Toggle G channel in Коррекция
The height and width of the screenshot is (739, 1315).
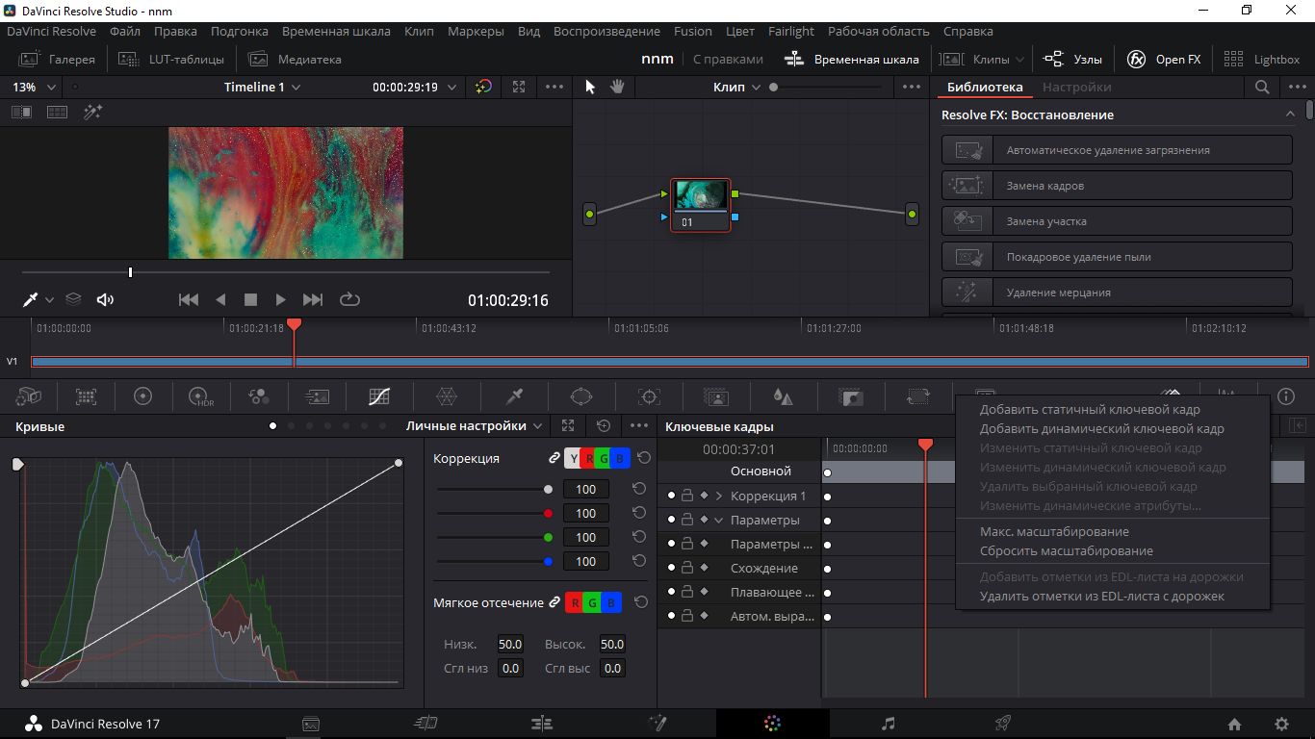(x=605, y=459)
